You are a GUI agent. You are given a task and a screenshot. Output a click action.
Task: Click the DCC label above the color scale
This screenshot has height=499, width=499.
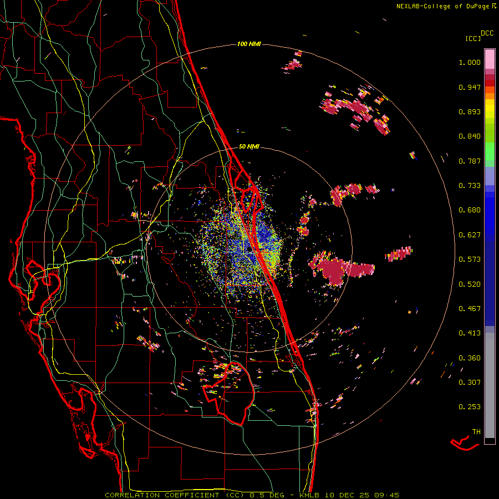(x=487, y=33)
